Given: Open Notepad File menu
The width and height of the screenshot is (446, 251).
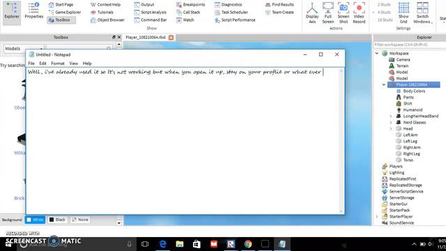Looking at the screenshot, I should point(31,63).
